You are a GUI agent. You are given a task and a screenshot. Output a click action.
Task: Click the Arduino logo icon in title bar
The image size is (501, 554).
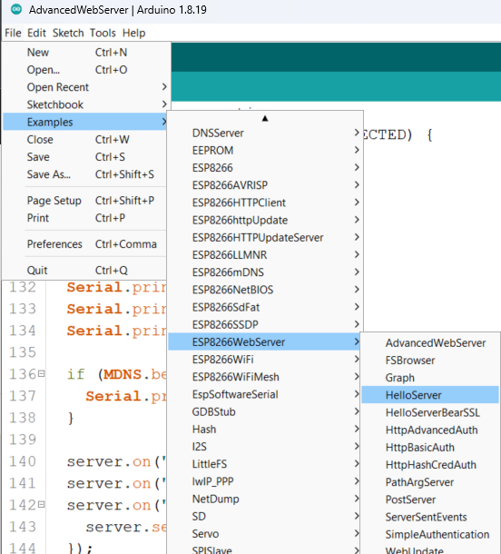[x=16, y=9]
